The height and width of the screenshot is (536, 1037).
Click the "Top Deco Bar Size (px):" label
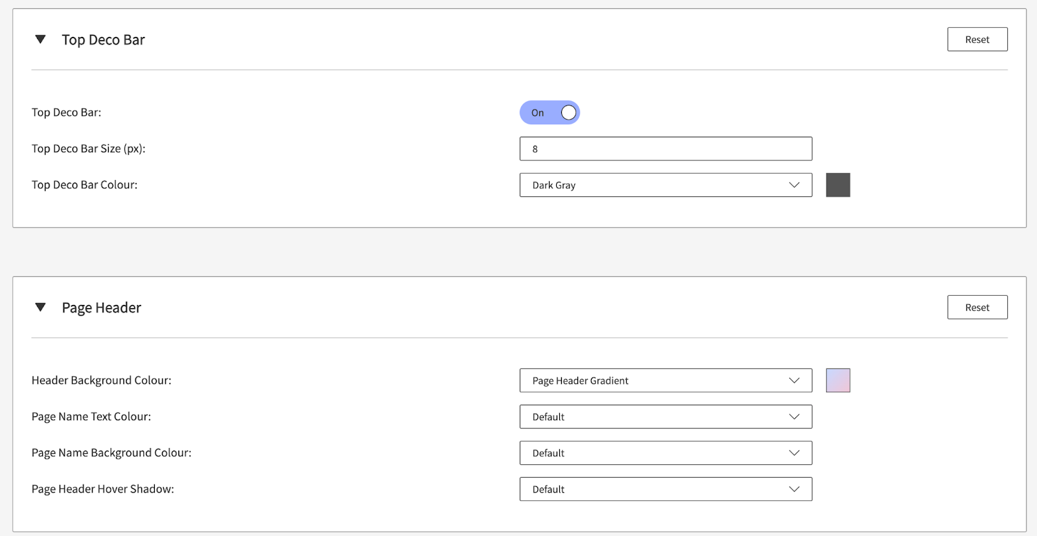(x=88, y=149)
